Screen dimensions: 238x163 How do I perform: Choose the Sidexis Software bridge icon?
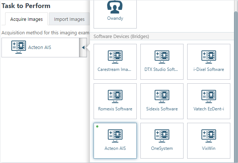coord(162,96)
